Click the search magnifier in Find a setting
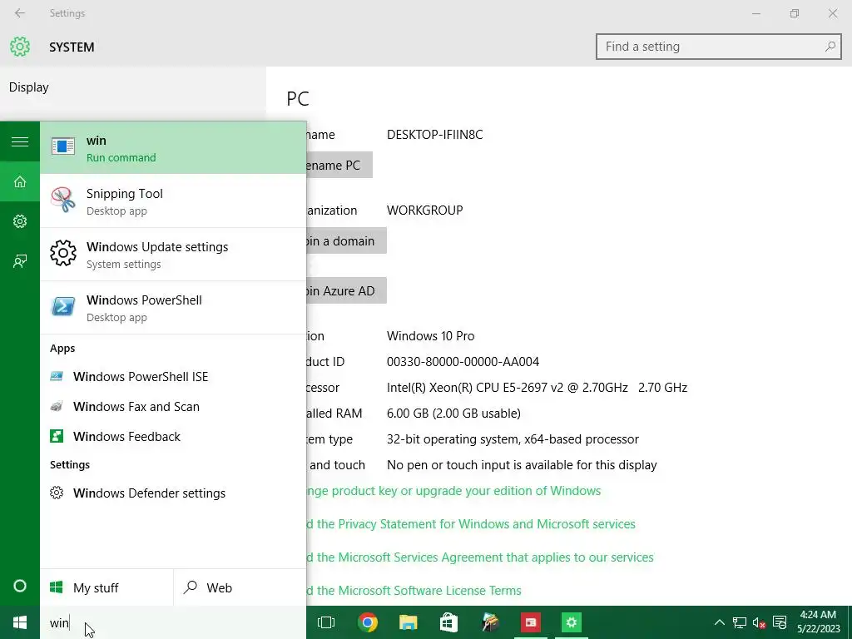Screen dimensions: 852x639 (x=830, y=47)
